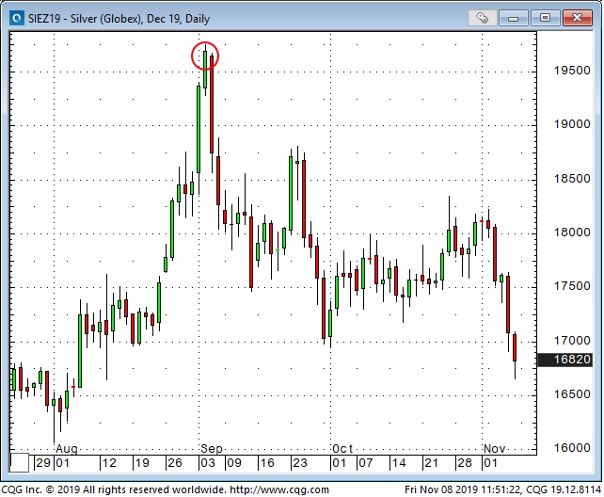Close the SIEZ19 Silver chart window
Image resolution: width=604 pixels, height=497 pixels.
(577, 18)
